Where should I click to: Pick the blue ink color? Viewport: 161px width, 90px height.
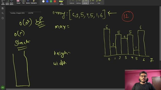tap(47, 1)
